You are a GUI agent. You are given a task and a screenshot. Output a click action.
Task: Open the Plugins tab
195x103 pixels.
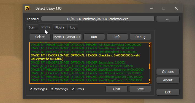point(60,27)
